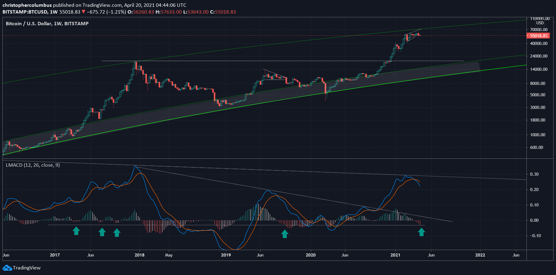Click the leftmost teal arrow in the MACD panel

[x=76, y=231]
